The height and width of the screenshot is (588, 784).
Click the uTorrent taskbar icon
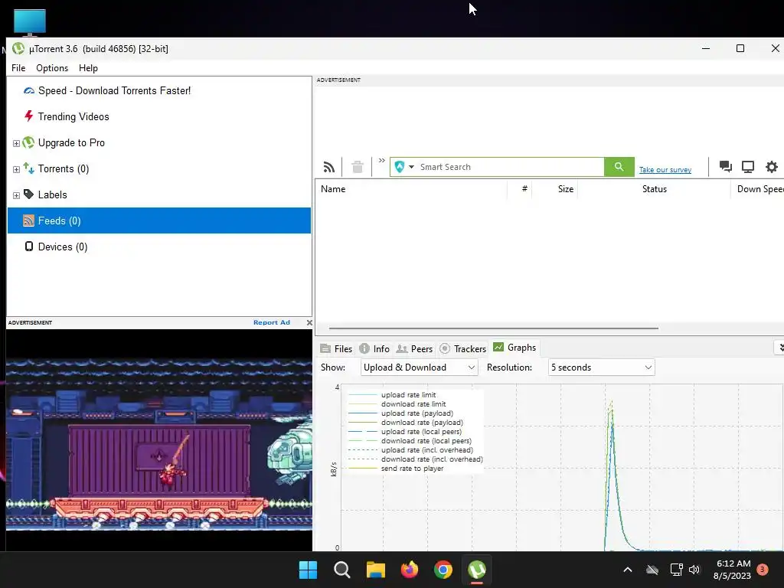pyautogui.click(x=477, y=570)
